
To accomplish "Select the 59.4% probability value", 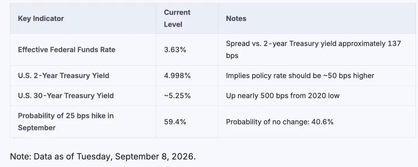I will (175, 122).
